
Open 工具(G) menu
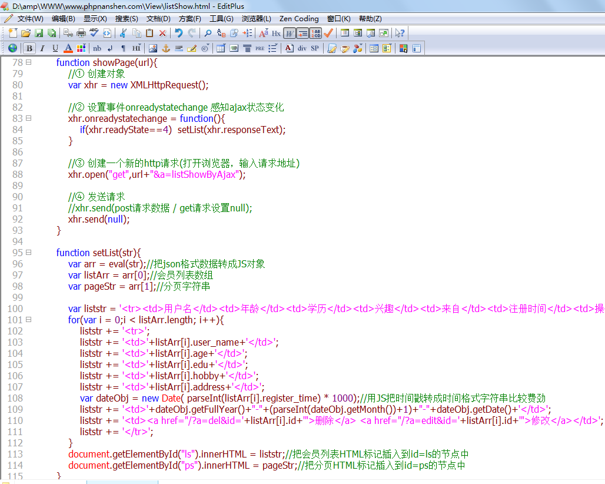click(x=221, y=19)
